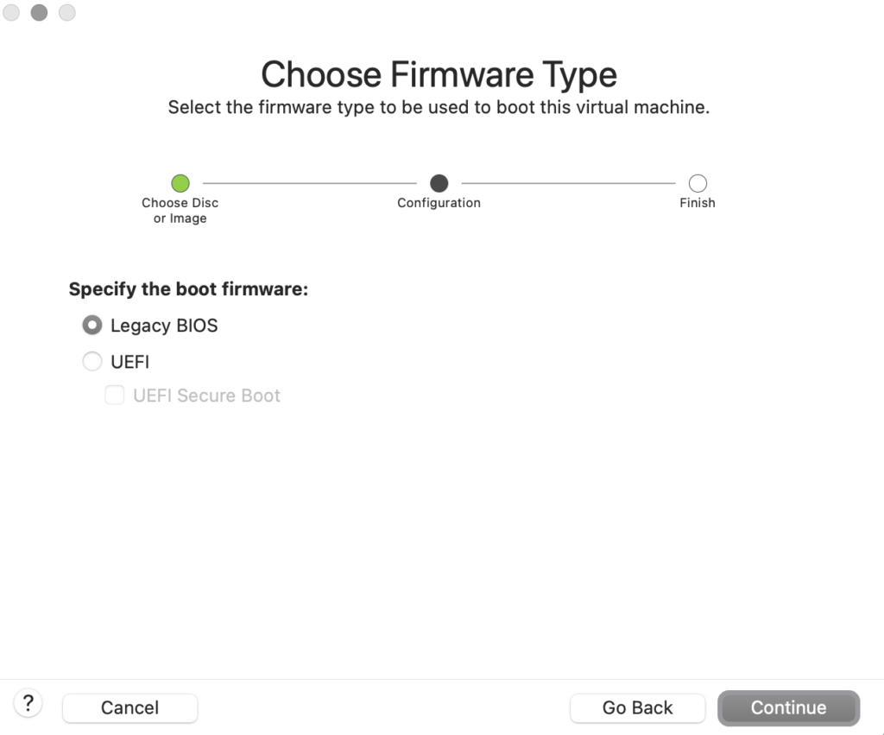Screen dimensions: 884x735
Task: Click the 'Specify the boot firmware:' label
Action: point(188,289)
